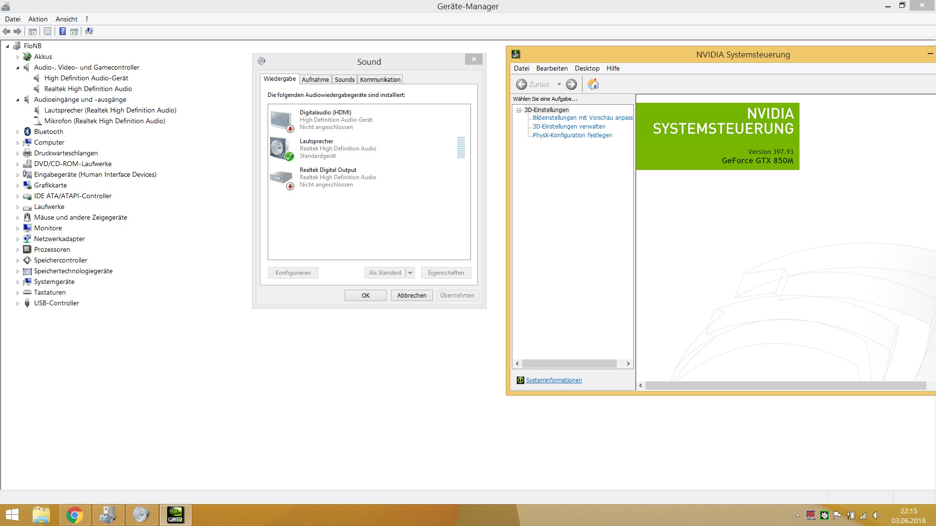Click the NVIDIA forward arrow button
Image resolution: width=936 pixels, height=526 pixels.
[x=571, y=84]
